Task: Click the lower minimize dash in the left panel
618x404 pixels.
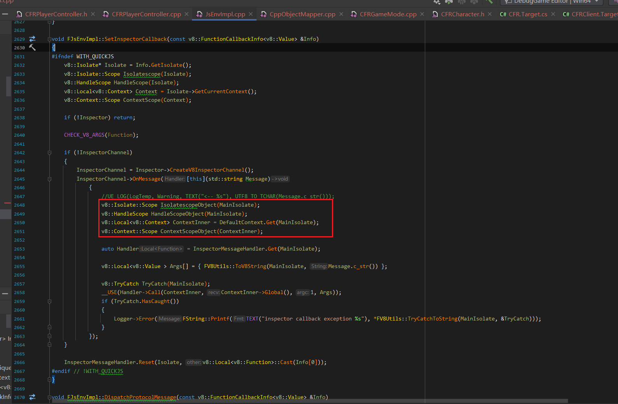Action: 5,293
